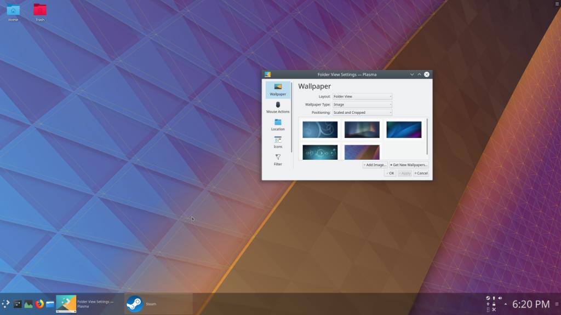The image size is (561, 315).
Task: Open the Mouse Actions settings page
Action: point(278,107)
